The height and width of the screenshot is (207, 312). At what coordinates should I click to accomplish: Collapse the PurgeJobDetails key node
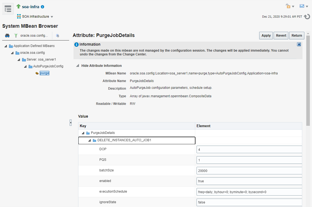[83, 133]
